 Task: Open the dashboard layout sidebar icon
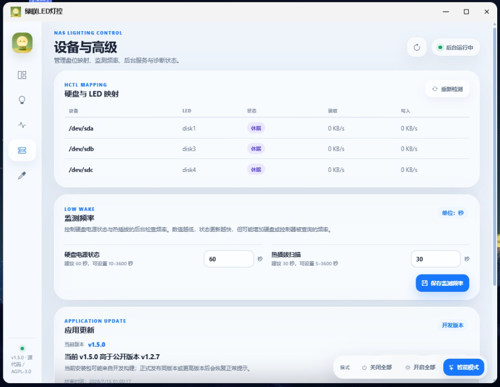(22, 75)
